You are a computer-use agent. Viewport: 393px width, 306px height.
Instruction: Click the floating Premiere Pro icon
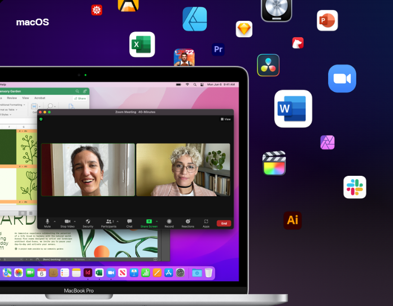[x=218, y=49]
